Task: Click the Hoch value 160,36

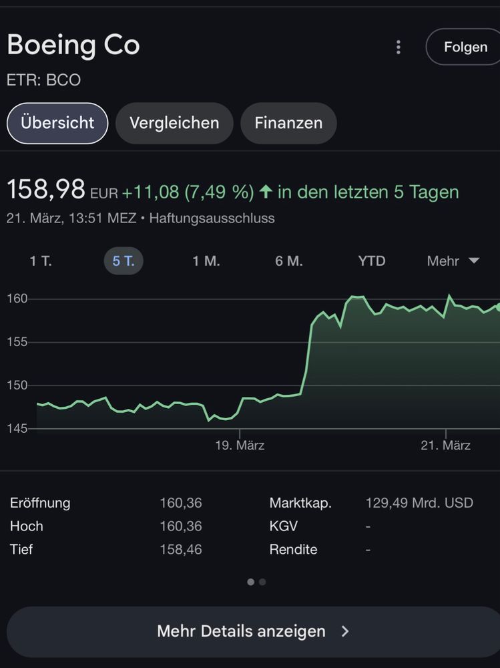Action: pos(181,526)
